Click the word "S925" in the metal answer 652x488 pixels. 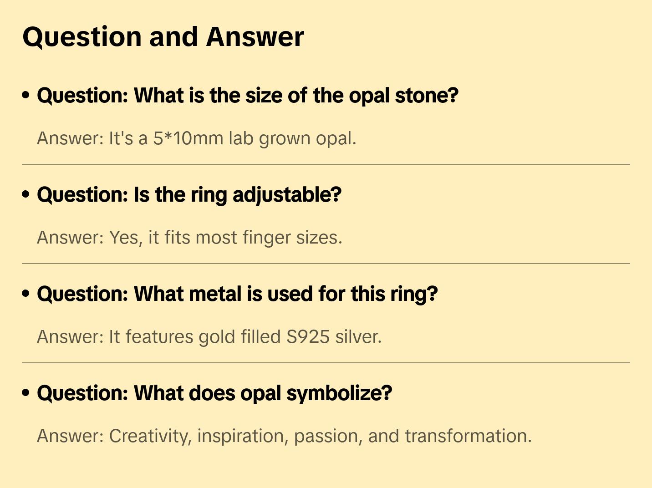click(308, 337)
